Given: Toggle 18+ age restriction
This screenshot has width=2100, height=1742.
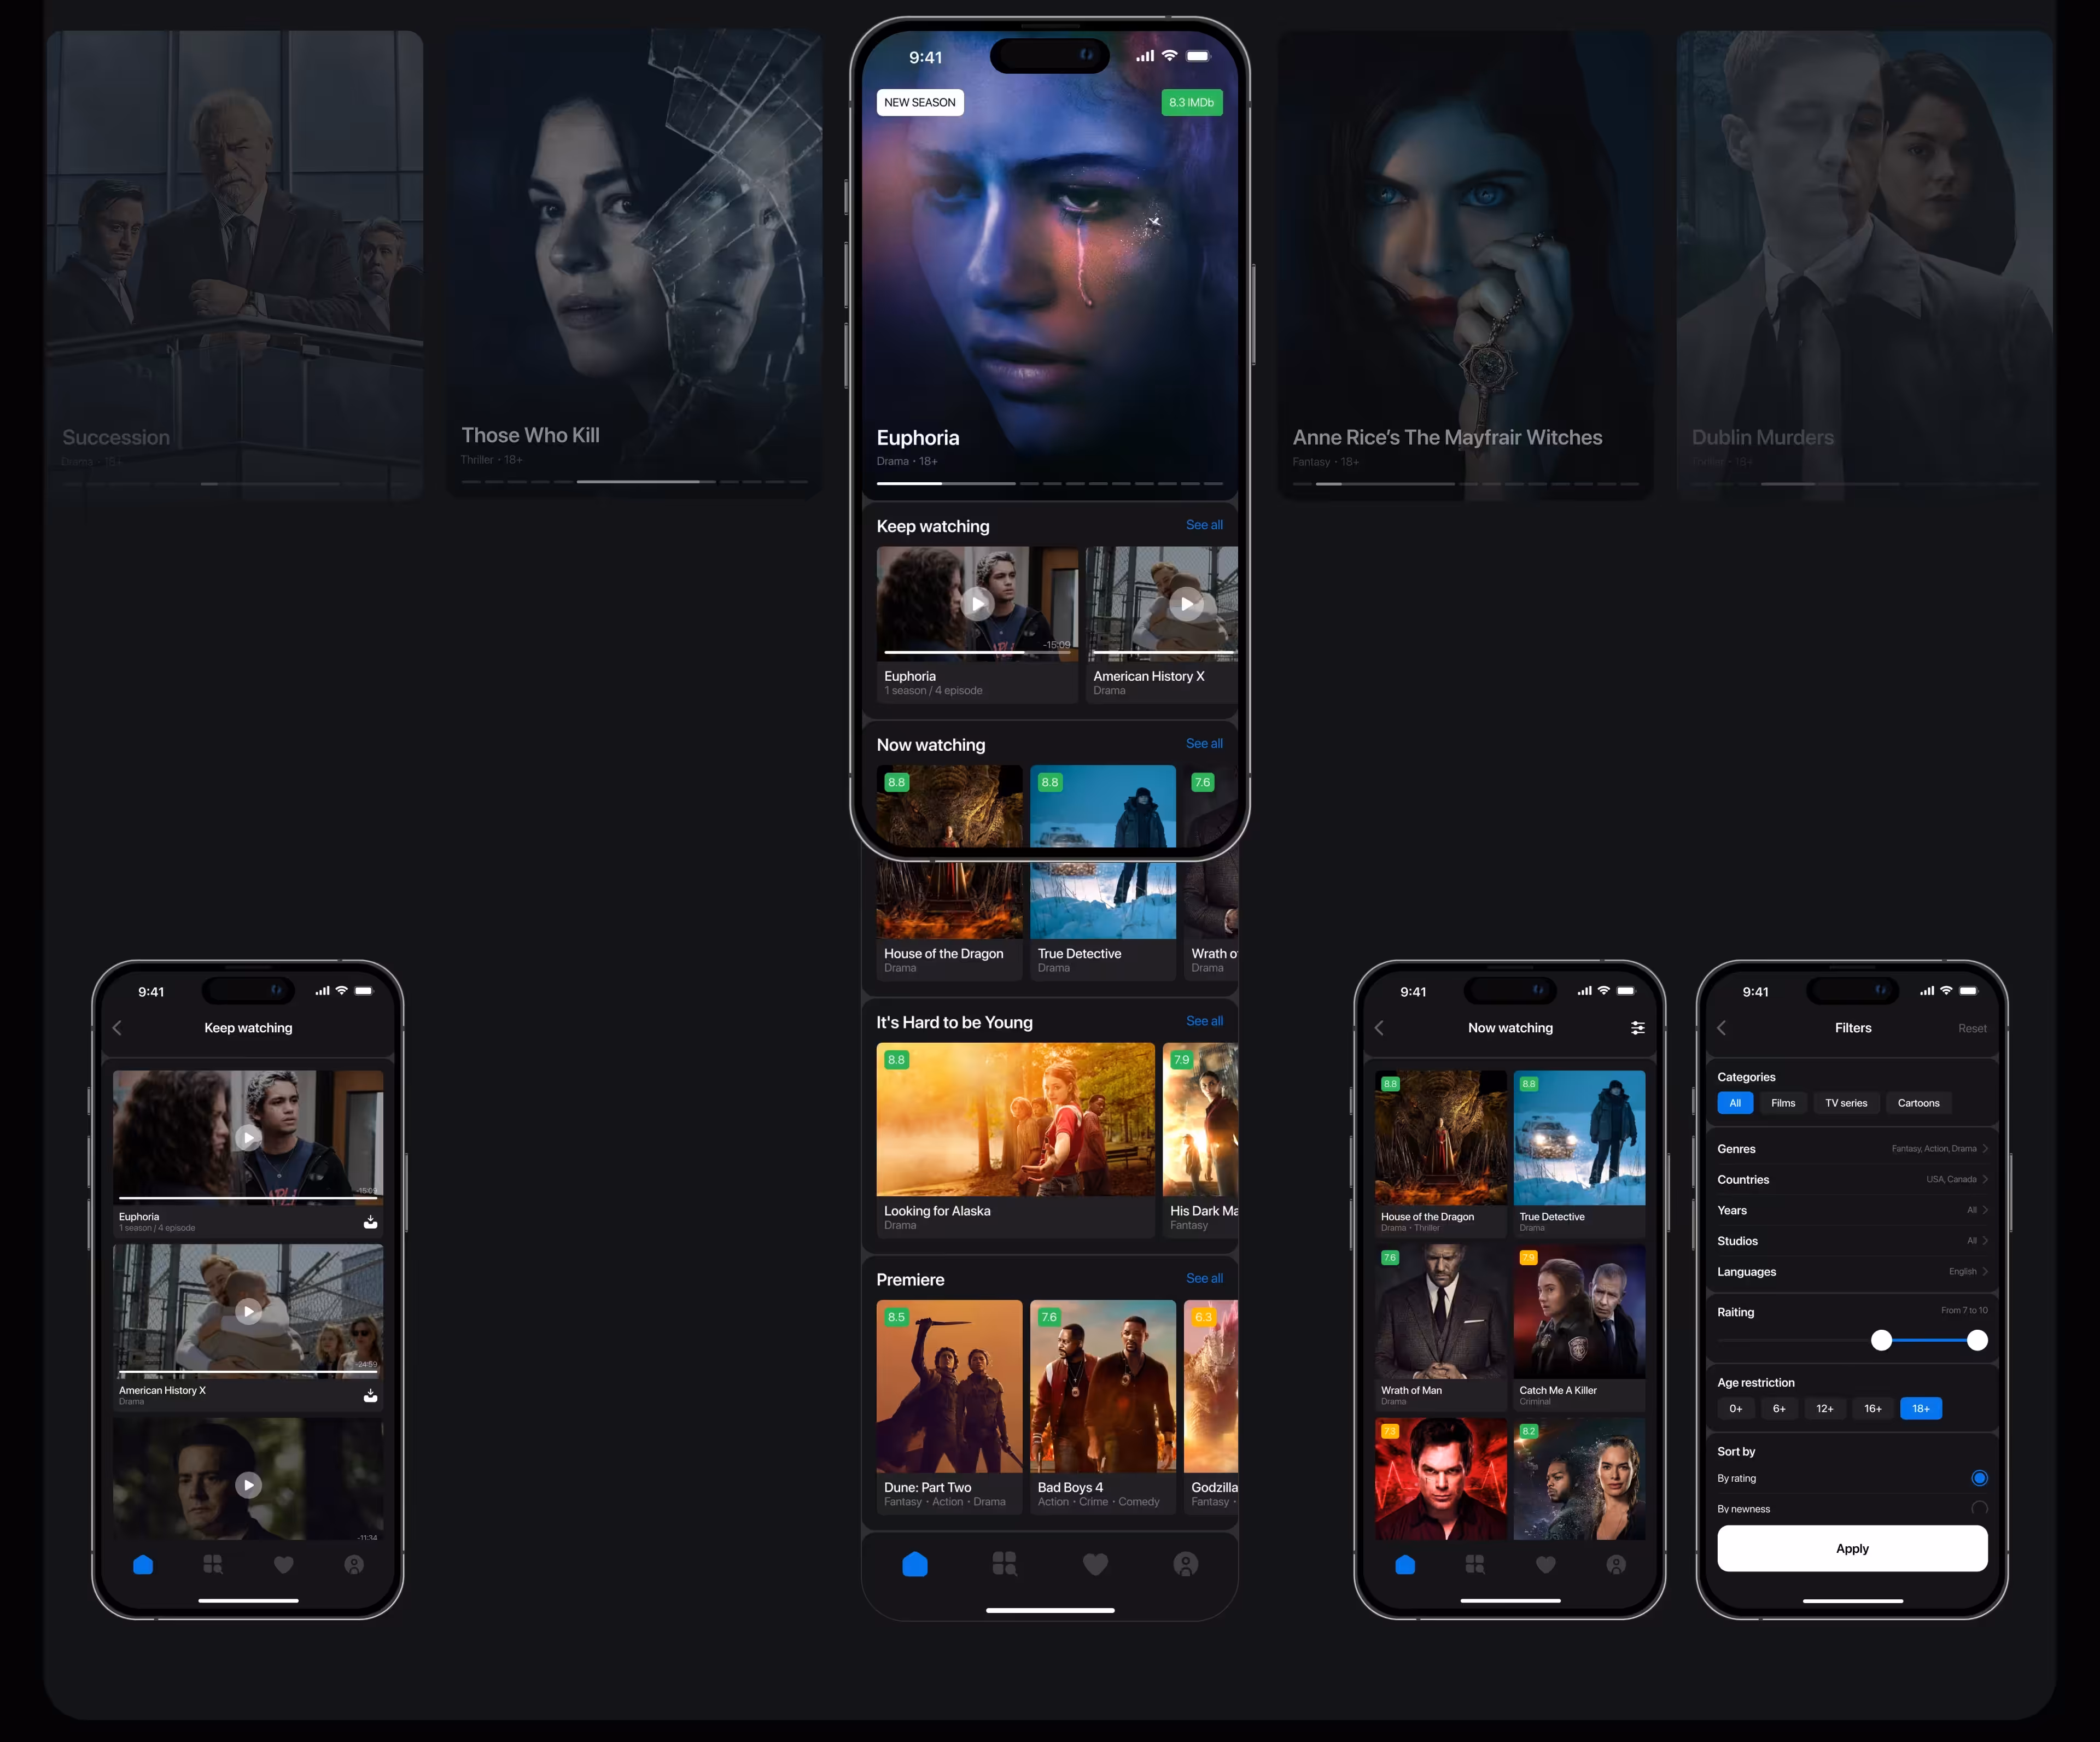Looking at the screenshot, I should coord(1921,1408).
